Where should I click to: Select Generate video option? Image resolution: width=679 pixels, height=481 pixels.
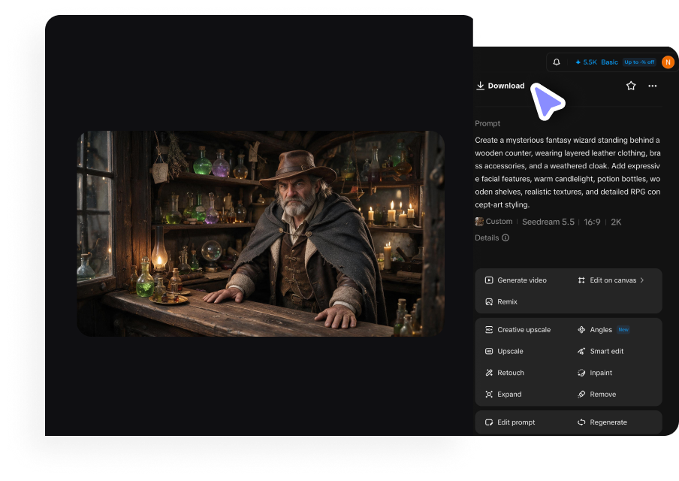(516, 280)
